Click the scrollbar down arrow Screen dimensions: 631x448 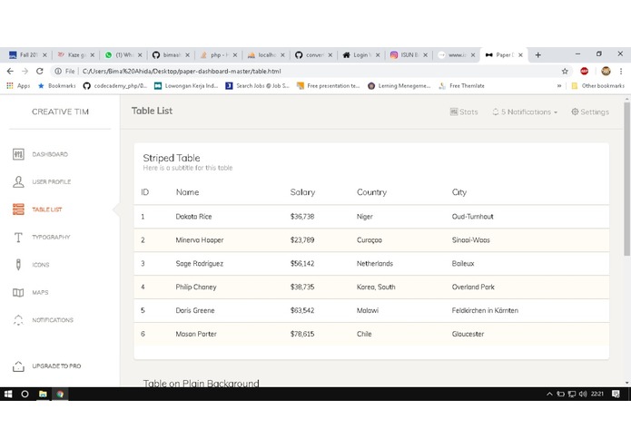(x=626, y=384)
